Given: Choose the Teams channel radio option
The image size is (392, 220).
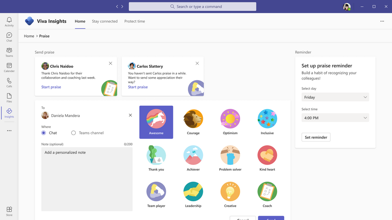Looking at the screenshot, I should 73,133.
